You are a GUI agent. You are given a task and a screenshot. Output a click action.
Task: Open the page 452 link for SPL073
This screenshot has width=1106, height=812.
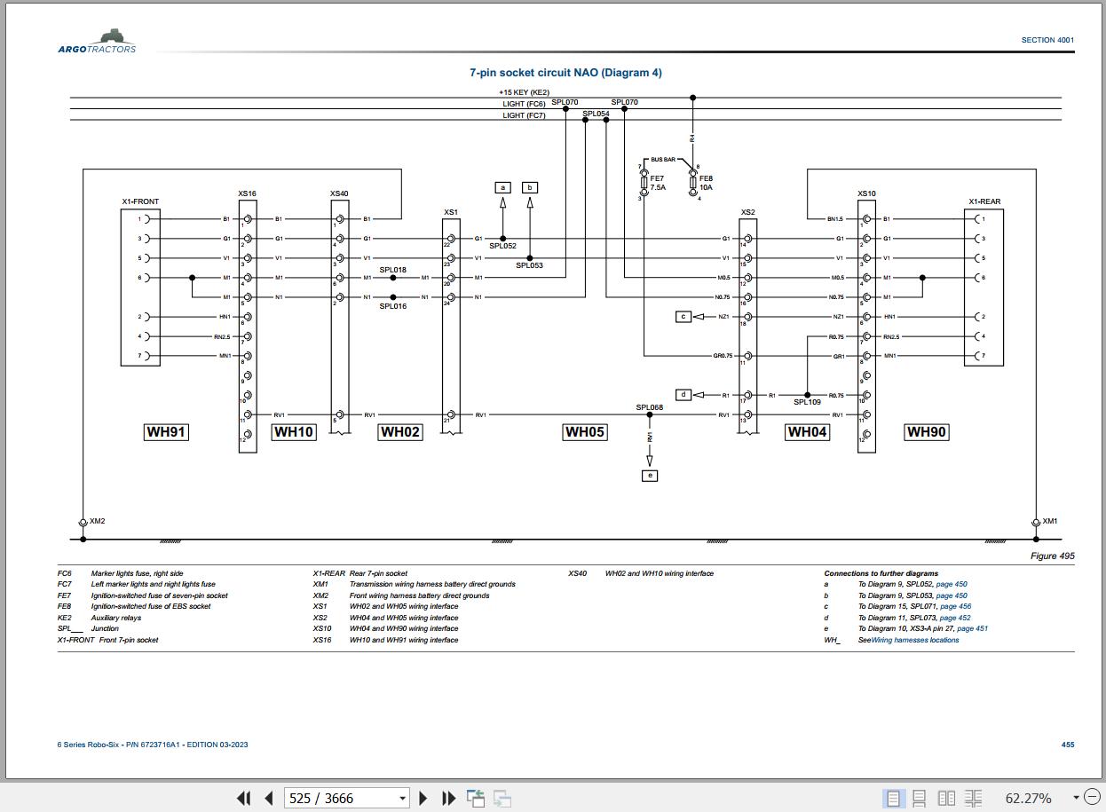pos(955,618)
